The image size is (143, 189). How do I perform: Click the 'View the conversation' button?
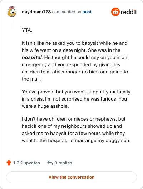click(x=71, y=177)
